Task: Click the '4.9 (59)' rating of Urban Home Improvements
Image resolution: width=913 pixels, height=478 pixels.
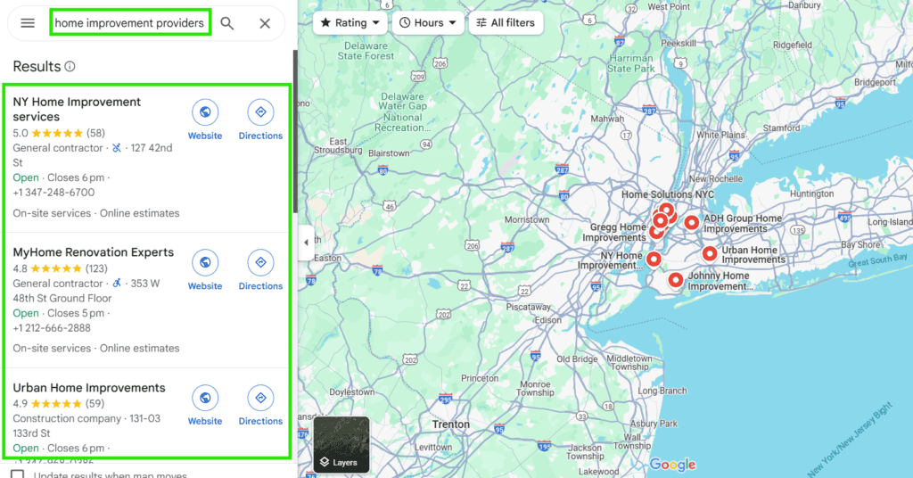Action: pyautogui.click(x=58, y=403)
